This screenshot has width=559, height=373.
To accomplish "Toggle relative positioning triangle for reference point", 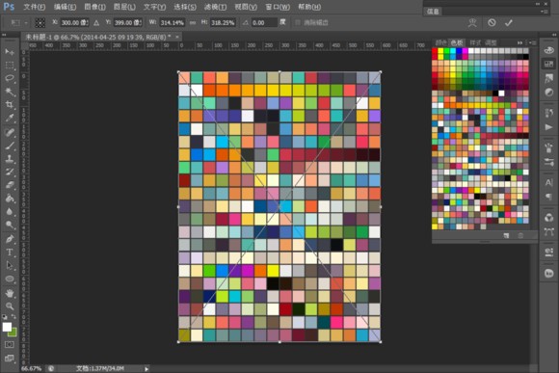I will 96,23.
